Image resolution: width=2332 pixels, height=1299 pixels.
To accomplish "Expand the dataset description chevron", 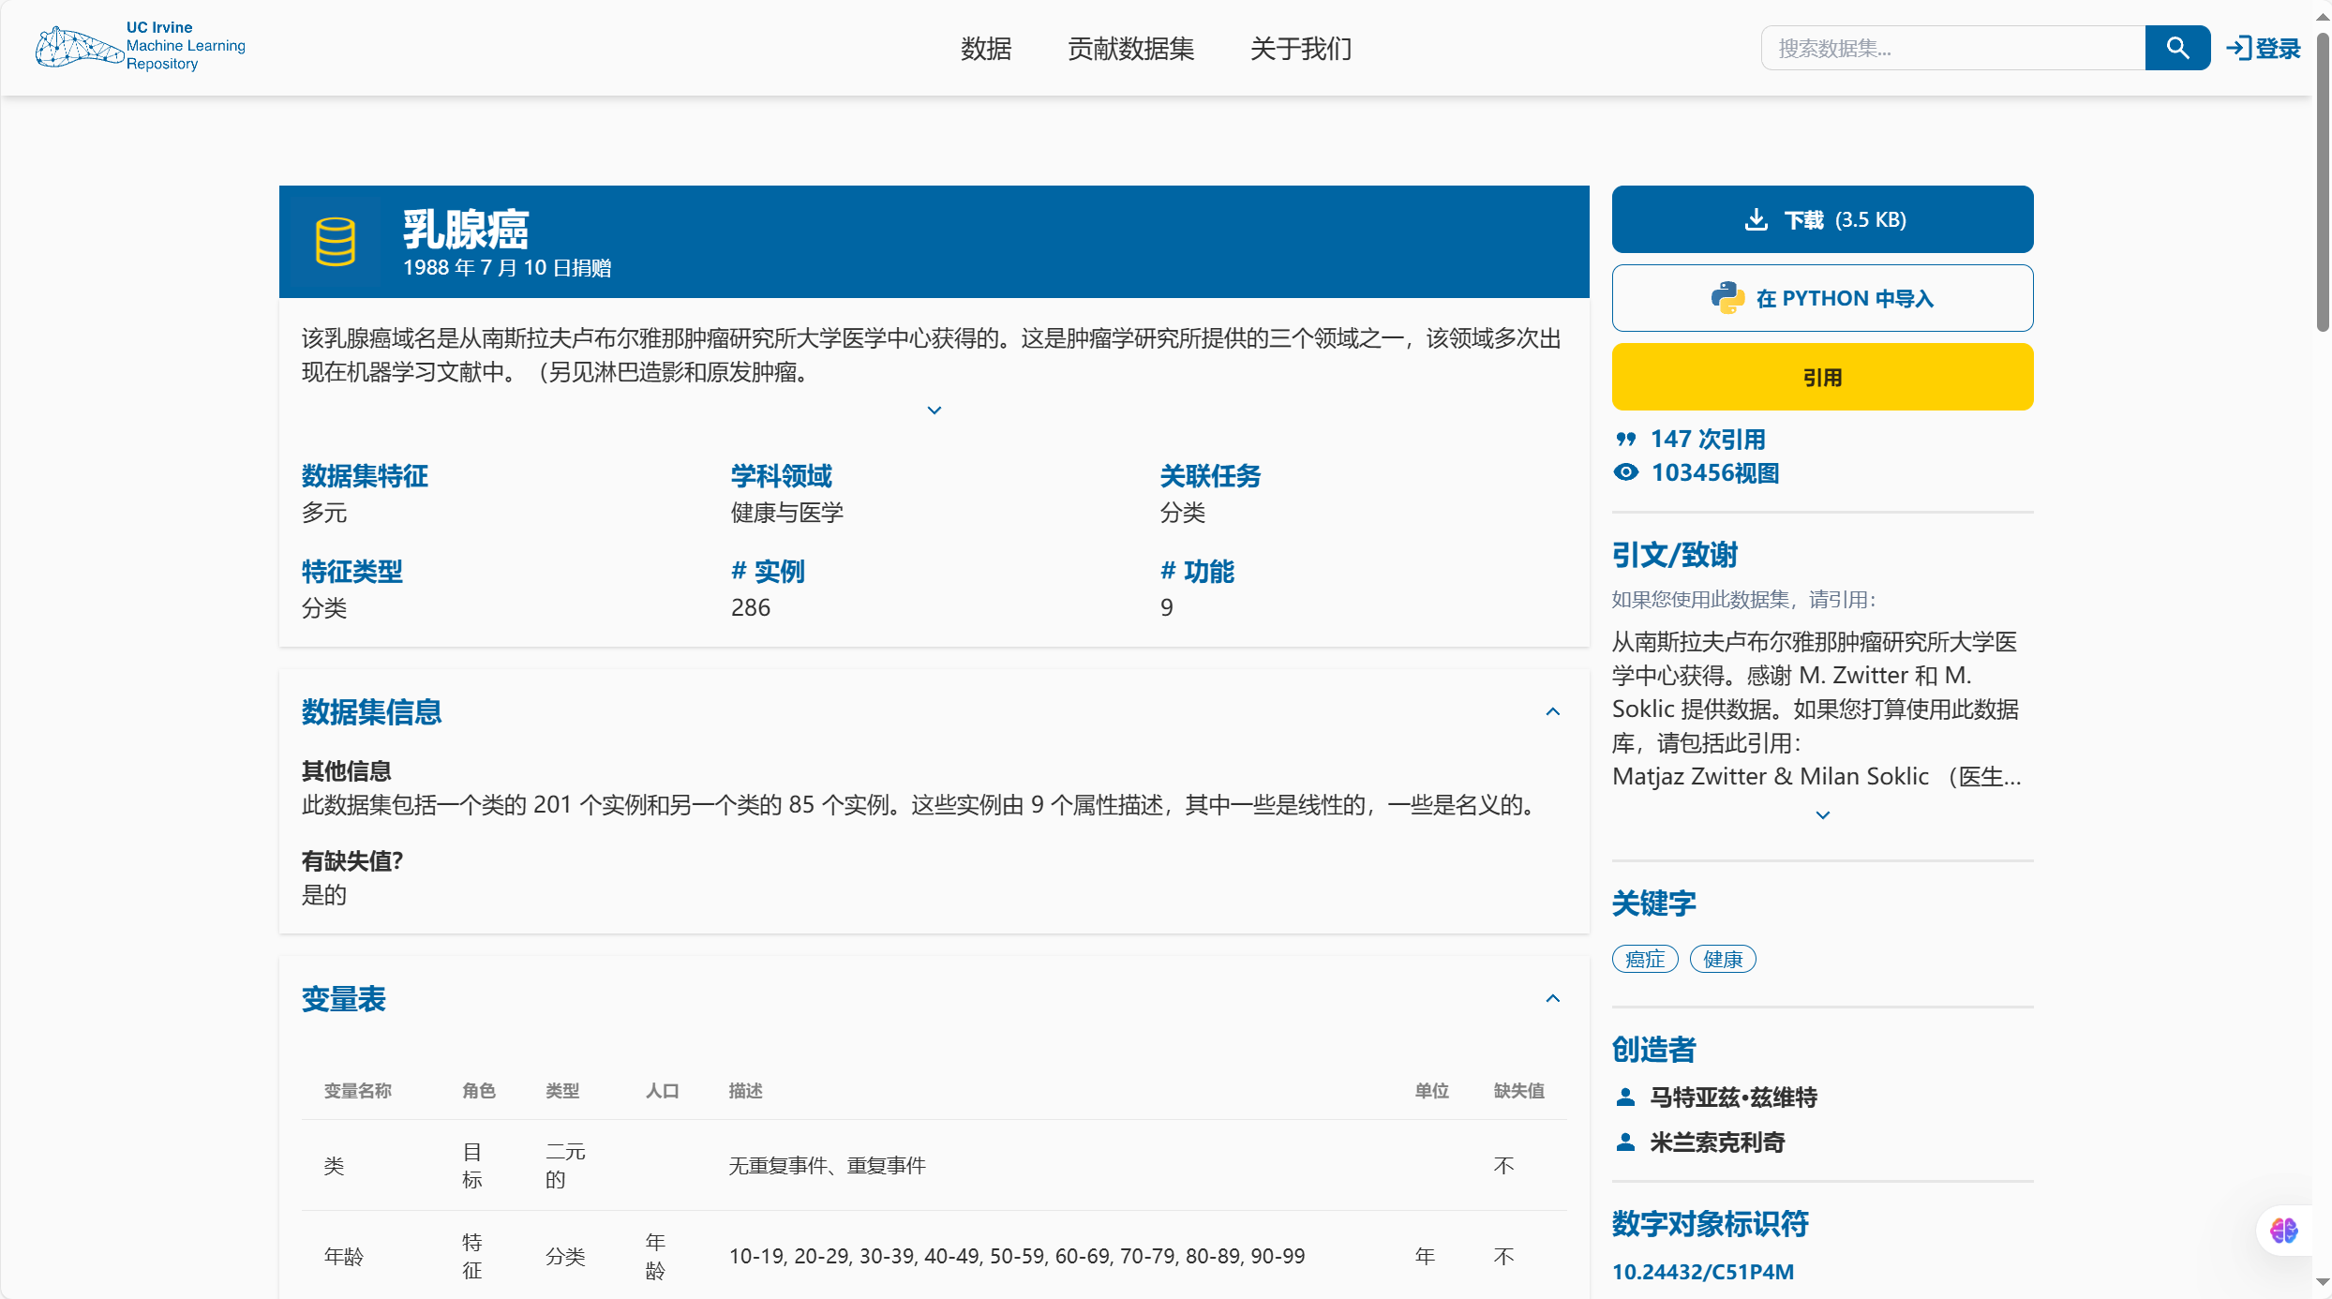I will tap(934, 411).
